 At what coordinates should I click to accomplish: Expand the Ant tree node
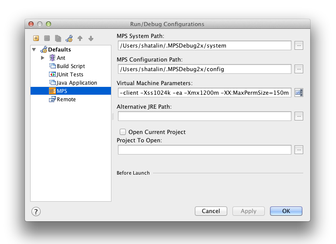coord(42,58)
